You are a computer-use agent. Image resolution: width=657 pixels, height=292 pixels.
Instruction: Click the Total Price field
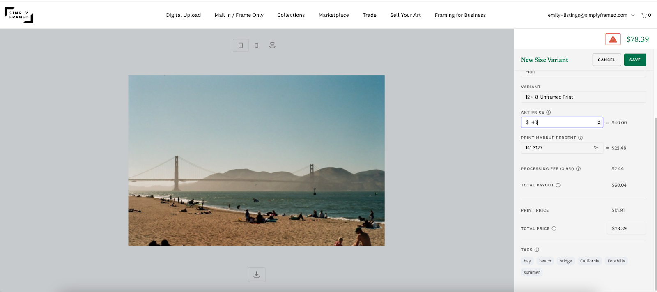coord(627,229)
